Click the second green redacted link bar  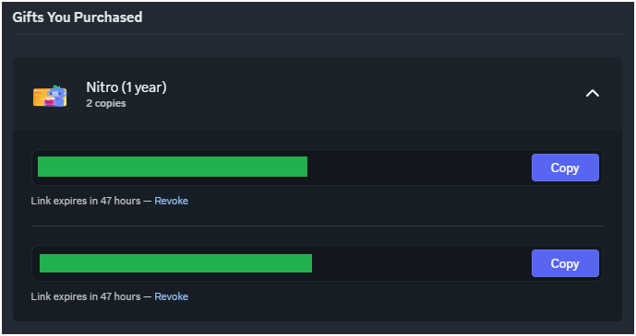click(175, 263)
